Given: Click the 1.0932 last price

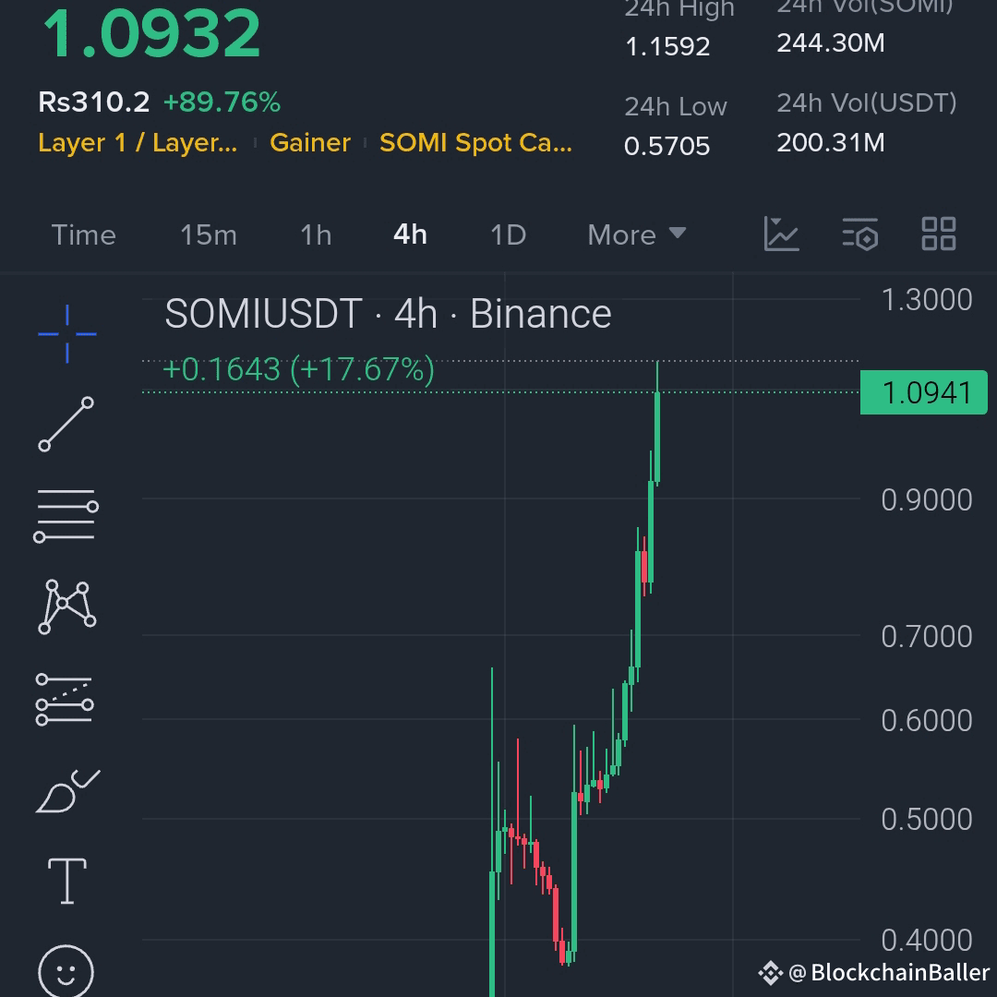Looking at the screenshot, I should 151,33.
